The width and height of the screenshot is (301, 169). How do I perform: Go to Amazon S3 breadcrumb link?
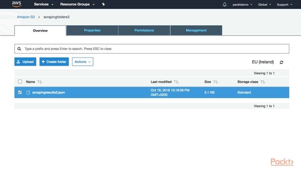26,17
